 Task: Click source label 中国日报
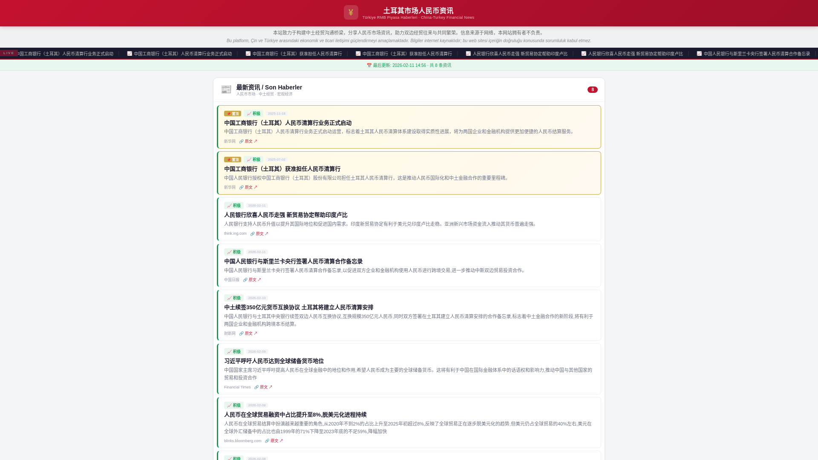[232, 280]
